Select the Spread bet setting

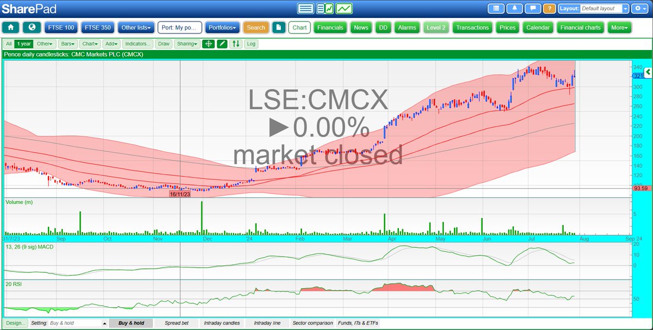pyautogui.click(x=176, y=323)
